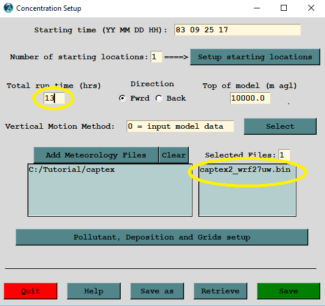This screenshot has height=306, width=325.
Task: Select C:/Tutorial/captex directory entry
Action: (72, 169)
